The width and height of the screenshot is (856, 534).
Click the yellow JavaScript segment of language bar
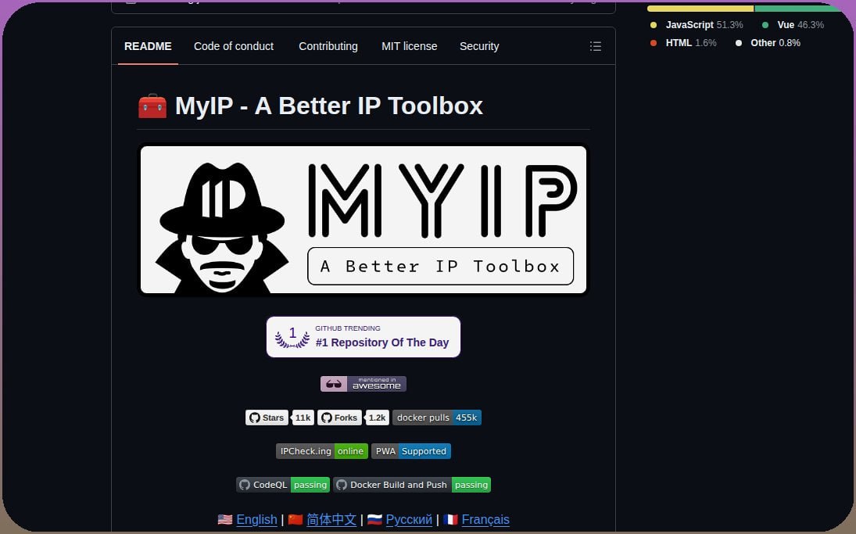point(700,9)
